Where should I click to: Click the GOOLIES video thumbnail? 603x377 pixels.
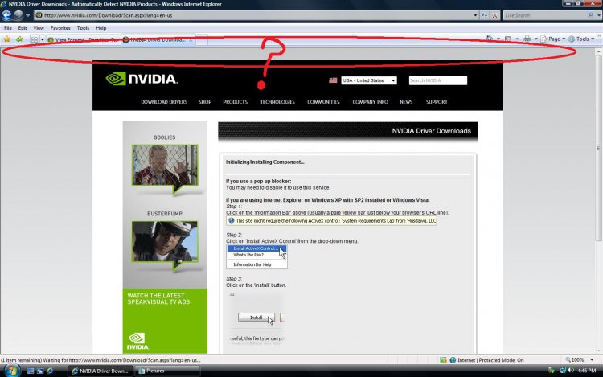click(165, 166)
